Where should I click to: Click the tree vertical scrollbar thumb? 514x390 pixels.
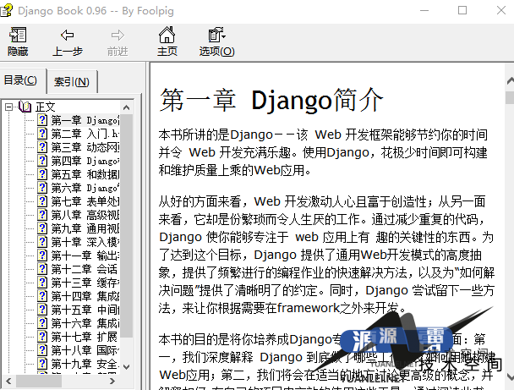pos(127,226)
